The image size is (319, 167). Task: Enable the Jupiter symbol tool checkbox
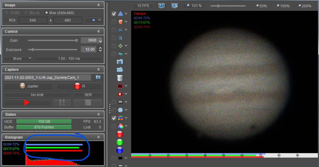point(114,38)
